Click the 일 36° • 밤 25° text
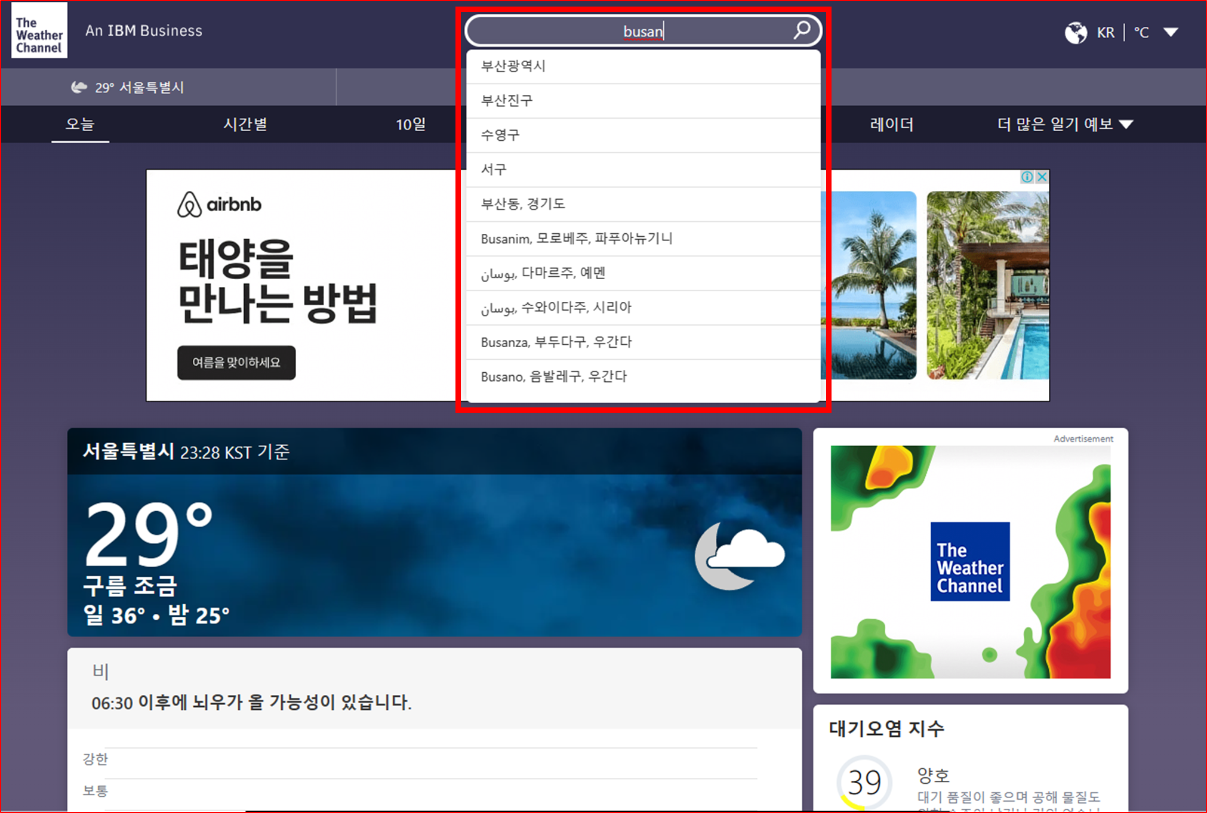The image size is (1207, 813). pyautogui.click(x=156, y=616)
